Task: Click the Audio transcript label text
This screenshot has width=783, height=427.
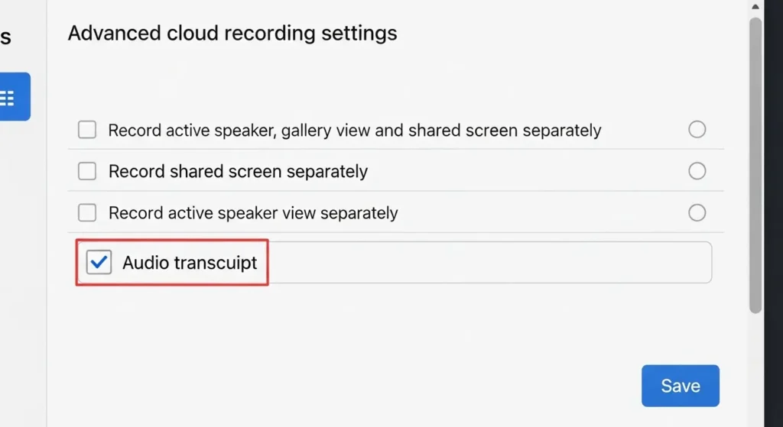Action: tap(190, 264)
